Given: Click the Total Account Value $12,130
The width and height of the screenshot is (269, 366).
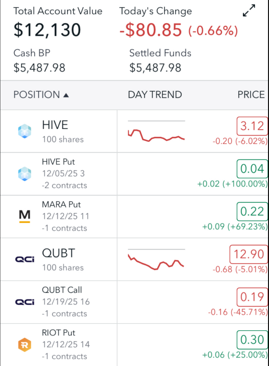Looking at the screenshot, I should tap(47, 30).
